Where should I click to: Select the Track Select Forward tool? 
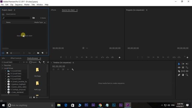[x=183, y=64]
